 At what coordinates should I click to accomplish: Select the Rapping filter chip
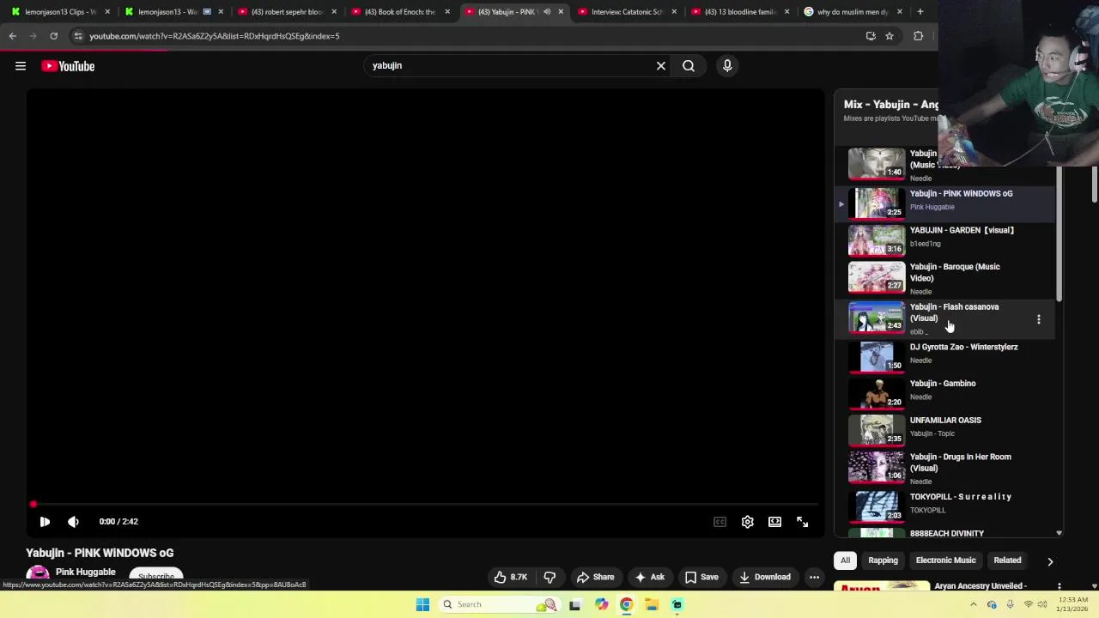(883, 560)
